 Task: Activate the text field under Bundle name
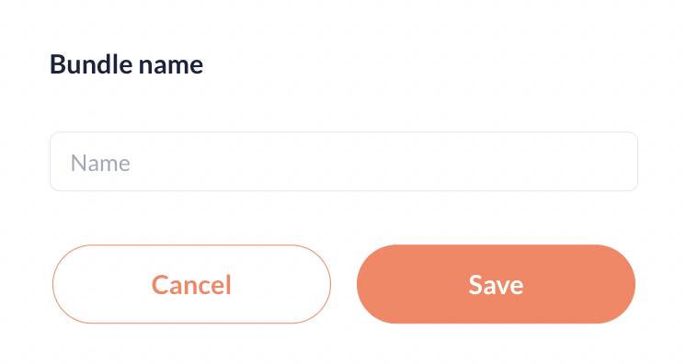(x=344, y=162)
